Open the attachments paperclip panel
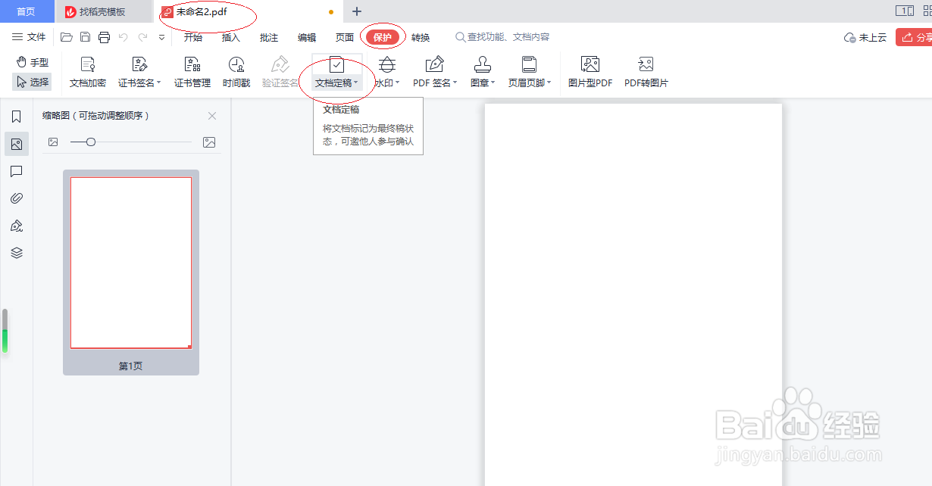 click(x=17, y=198)
